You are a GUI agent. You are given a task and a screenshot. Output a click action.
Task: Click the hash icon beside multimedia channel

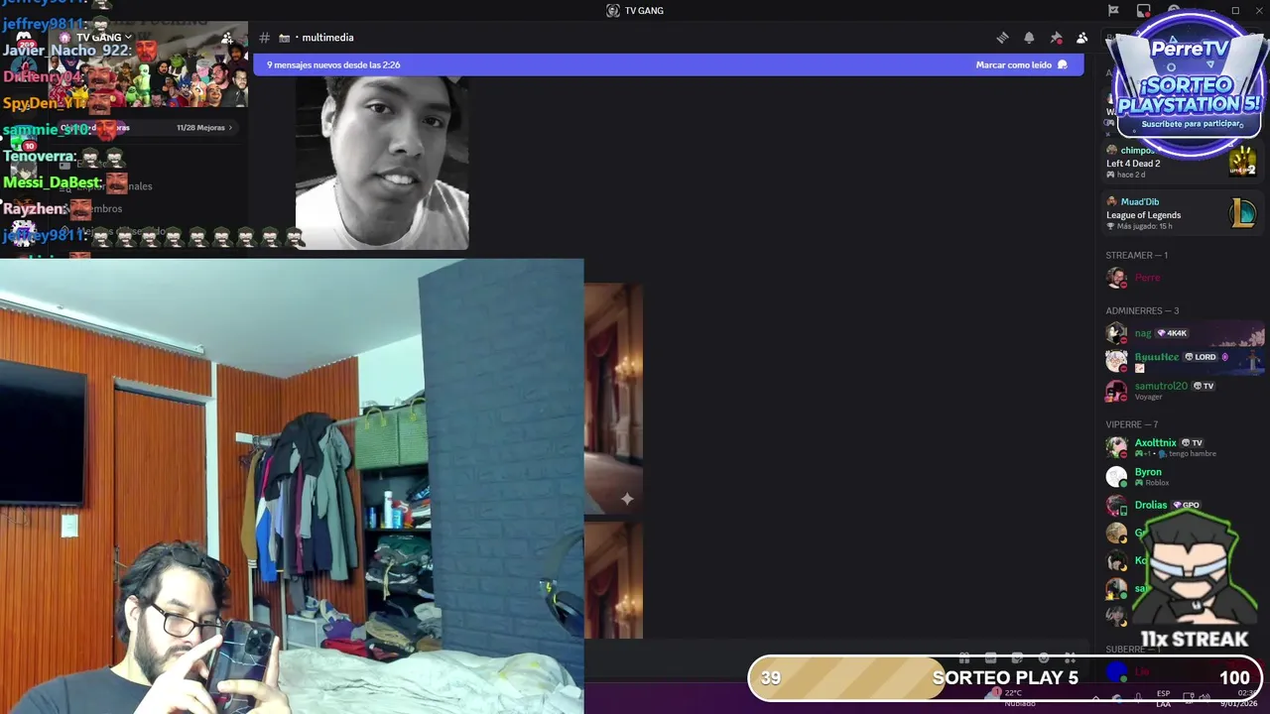(264, 38)
